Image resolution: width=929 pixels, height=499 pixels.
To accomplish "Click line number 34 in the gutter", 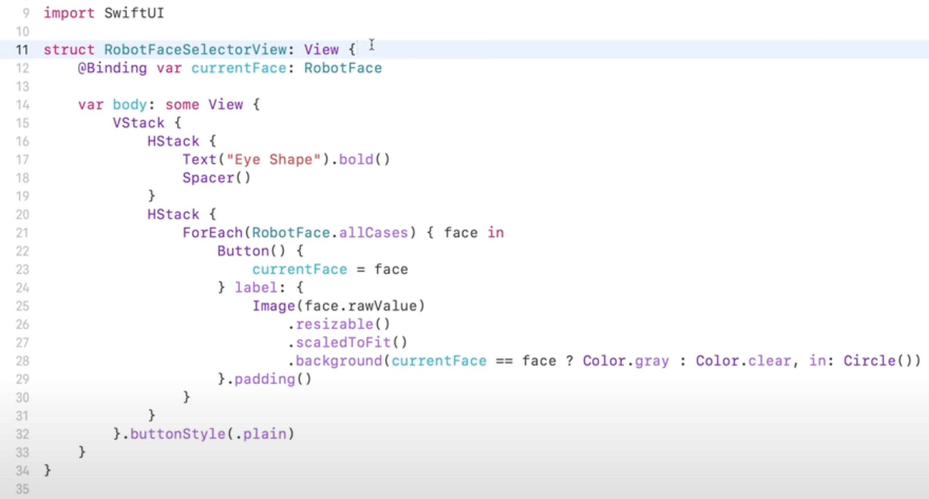I will [22, 471].
